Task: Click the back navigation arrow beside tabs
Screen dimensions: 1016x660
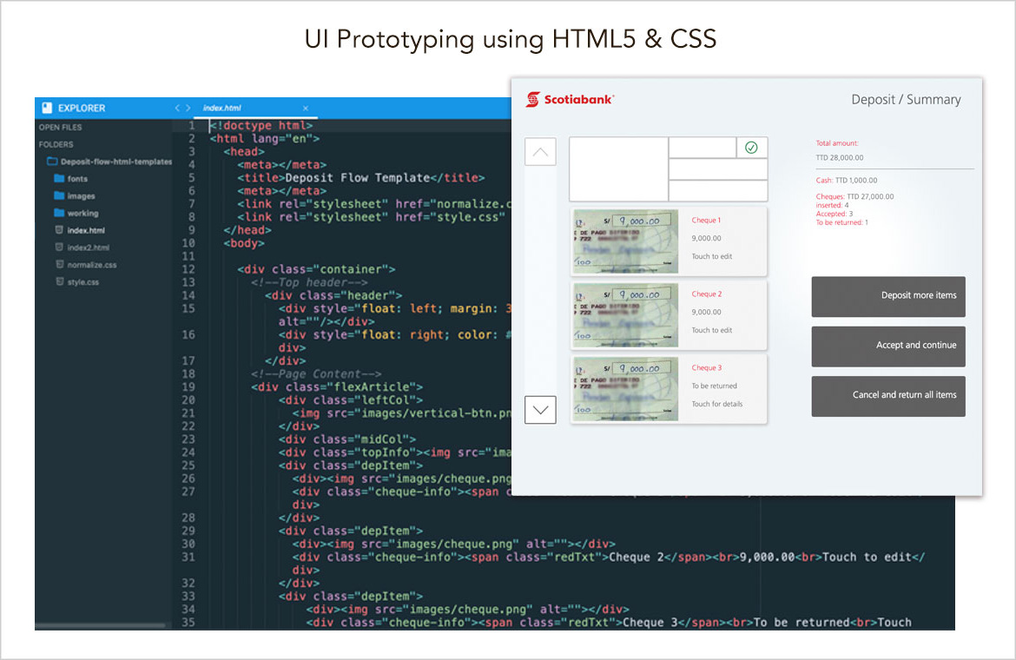Action: pyautogui.click(x=177, y=108)
